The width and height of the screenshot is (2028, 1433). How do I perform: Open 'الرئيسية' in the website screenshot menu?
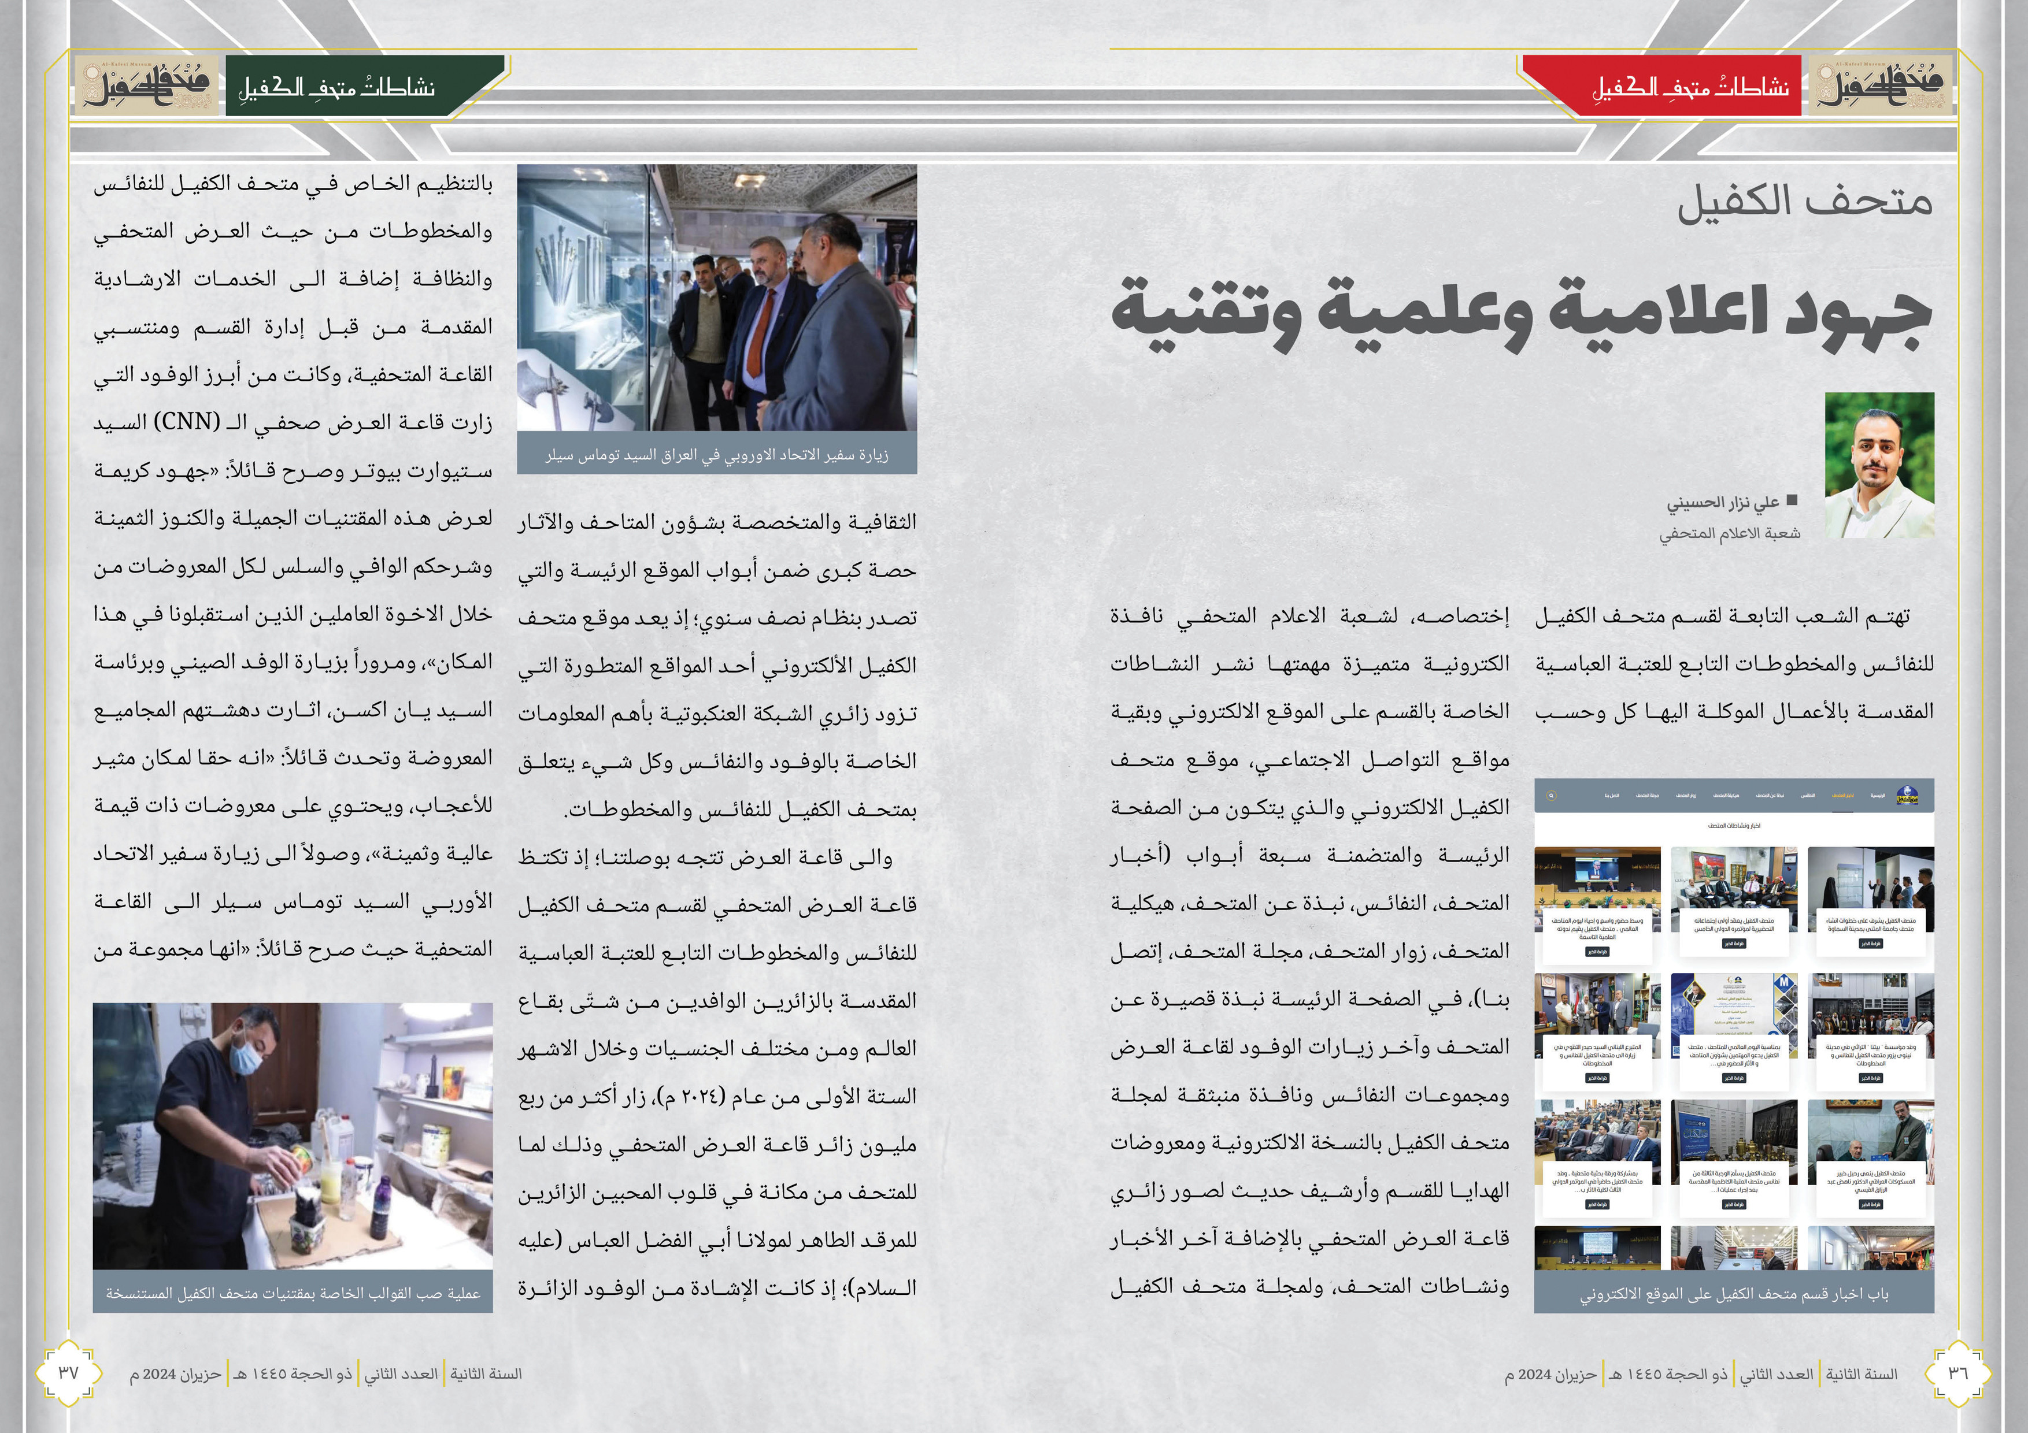(x=1878, y=796)
